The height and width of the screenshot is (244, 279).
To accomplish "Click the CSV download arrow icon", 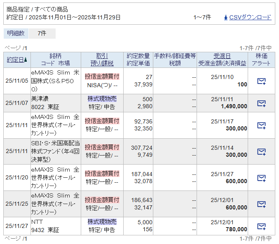I will click(x=225, y=17).
